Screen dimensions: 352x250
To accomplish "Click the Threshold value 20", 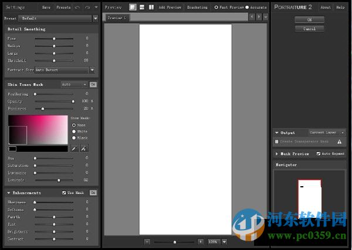I will (x=86, y=60).
